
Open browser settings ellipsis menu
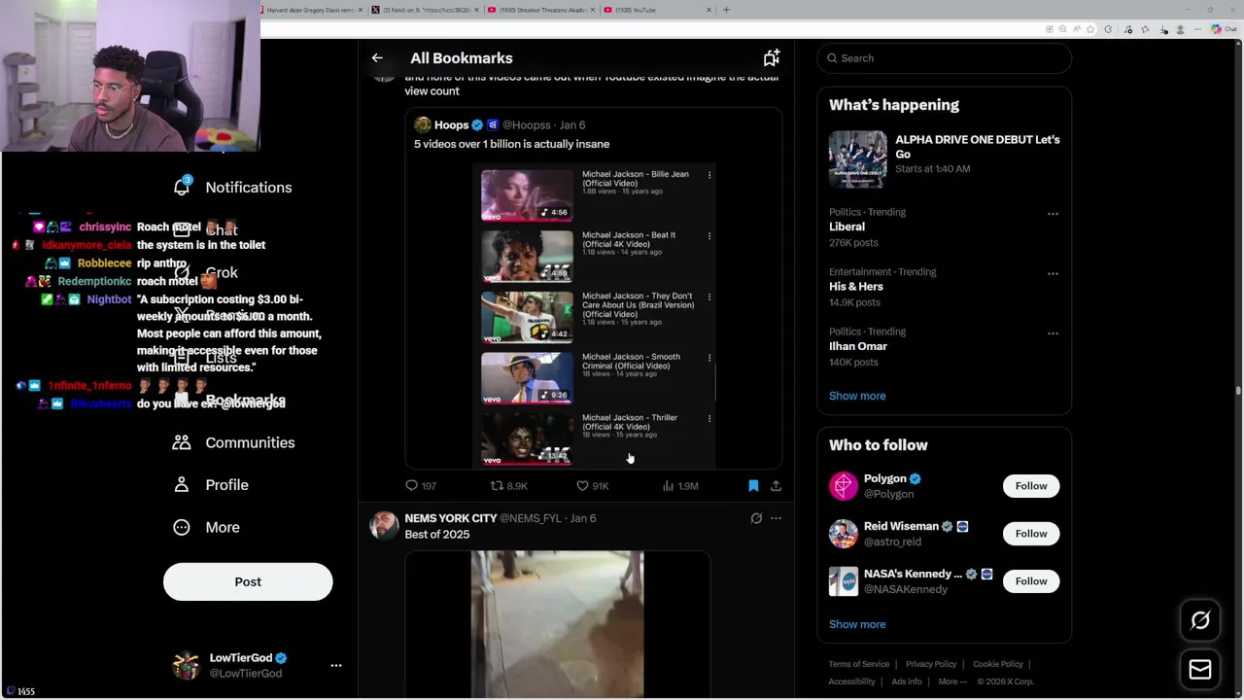tap(1199, 29)
